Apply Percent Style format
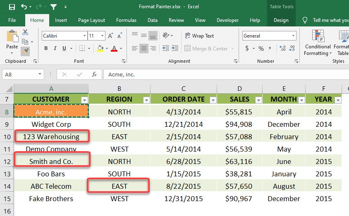This screenshot has height=216, width=349. point(261,48)
